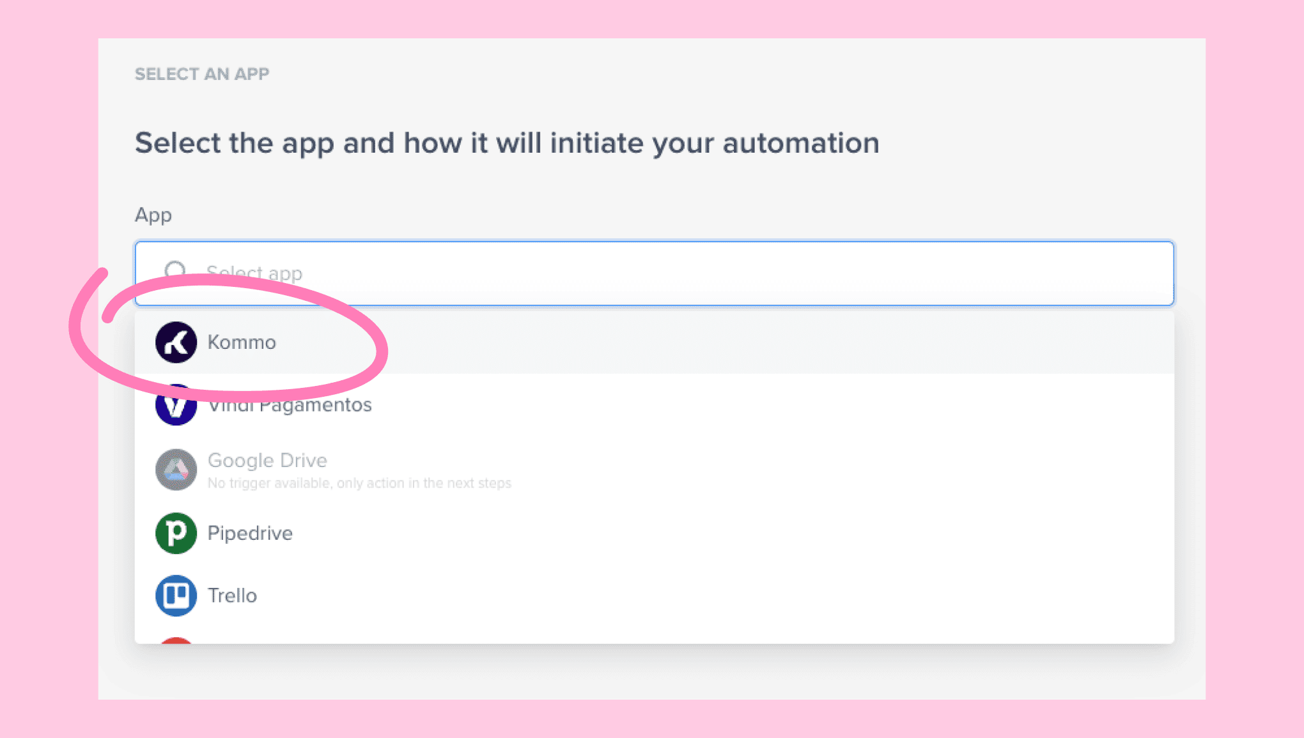
Task: Click the partially visible red app icon
Action: (x=176, y=640)
